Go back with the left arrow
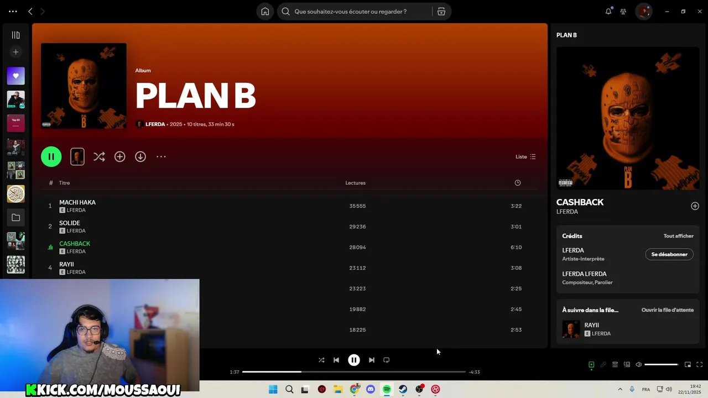 pyautogui.click(x=30, y=12)
